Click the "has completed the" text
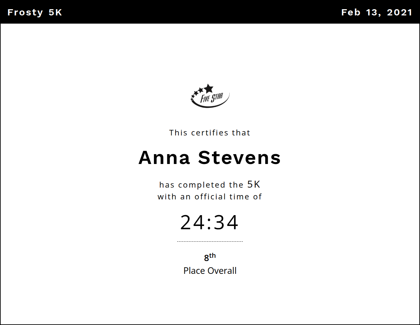Image resolution: width=420 pixels, height=325 pixels. 201,185
